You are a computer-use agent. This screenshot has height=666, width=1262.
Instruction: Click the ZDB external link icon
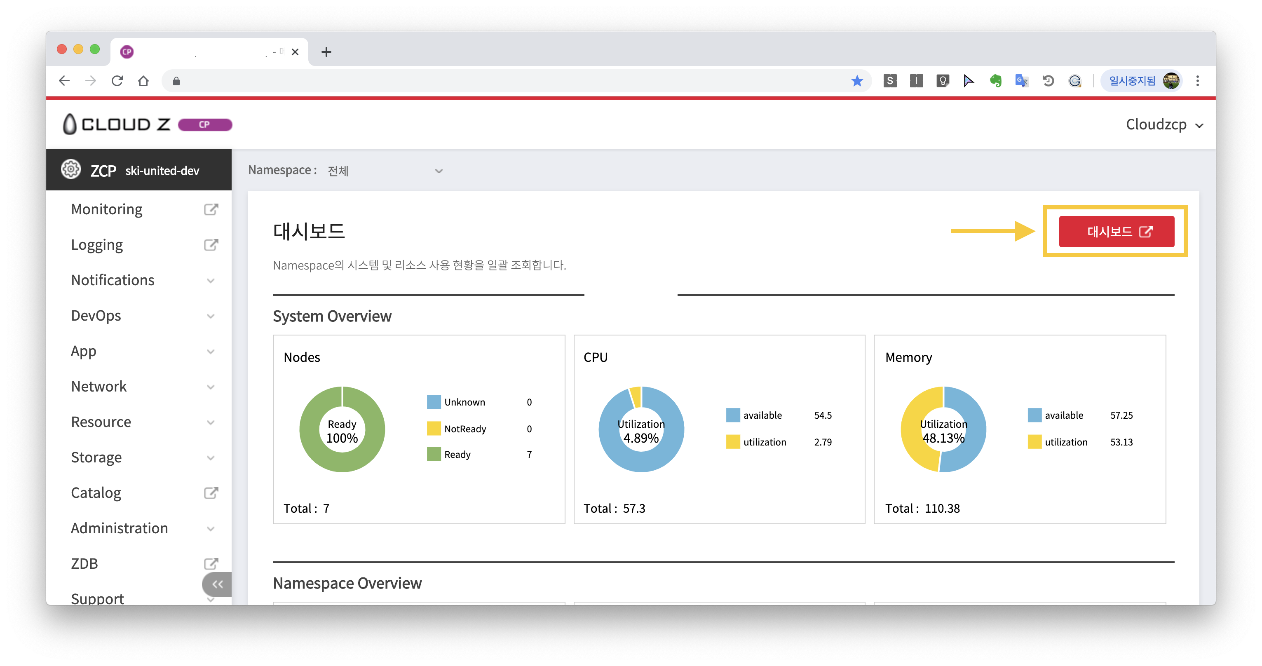coord(211,564)
